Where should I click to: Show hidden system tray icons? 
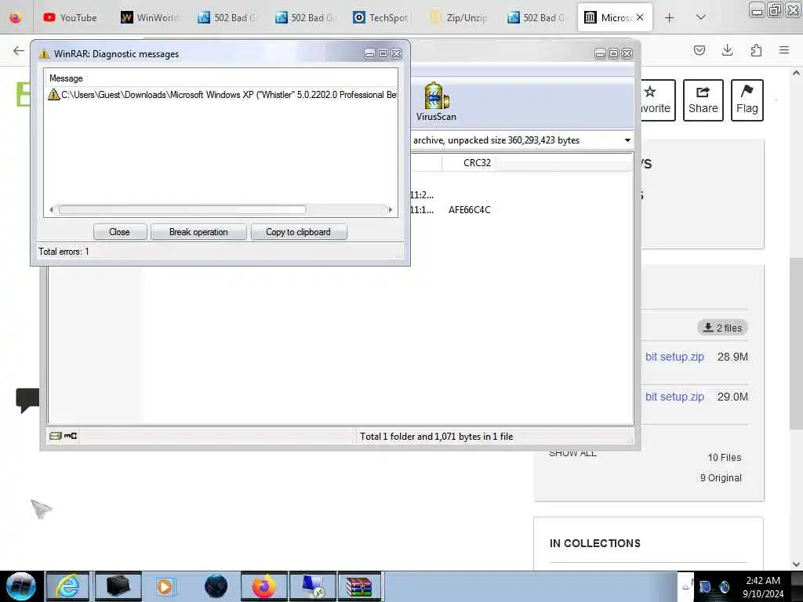(x=685, y=587)
